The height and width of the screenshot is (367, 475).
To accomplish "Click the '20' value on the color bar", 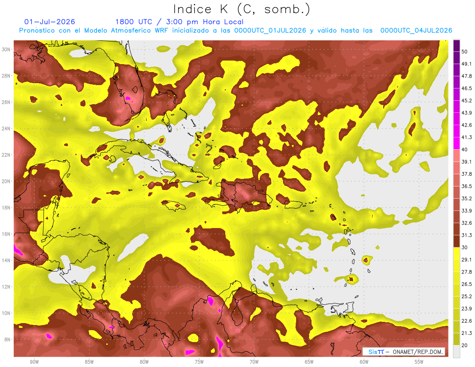I will click(465, 346).
